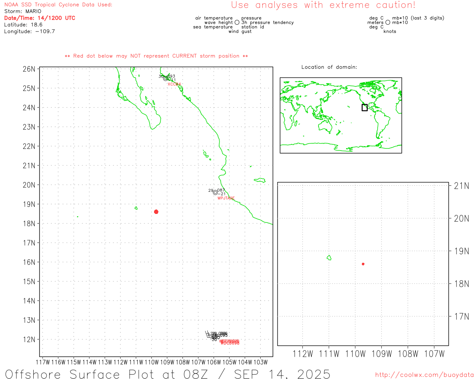Click the 12N latitude axis label
Image resolution: width=474 pixels, height=379 pixels.
point(29,339)
